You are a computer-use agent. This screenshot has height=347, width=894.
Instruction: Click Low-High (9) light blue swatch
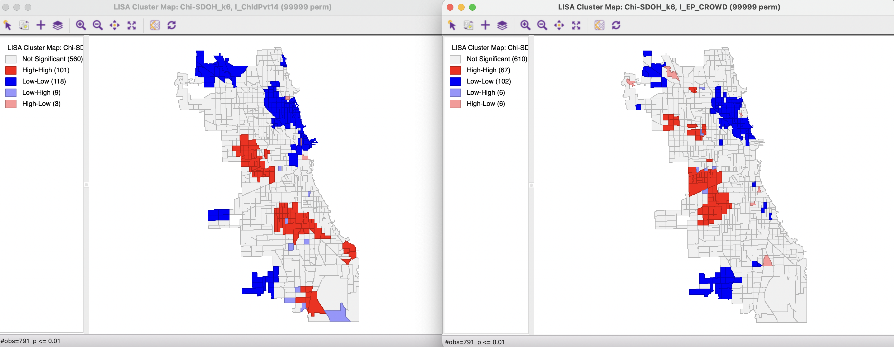click(x=11, y=93)
